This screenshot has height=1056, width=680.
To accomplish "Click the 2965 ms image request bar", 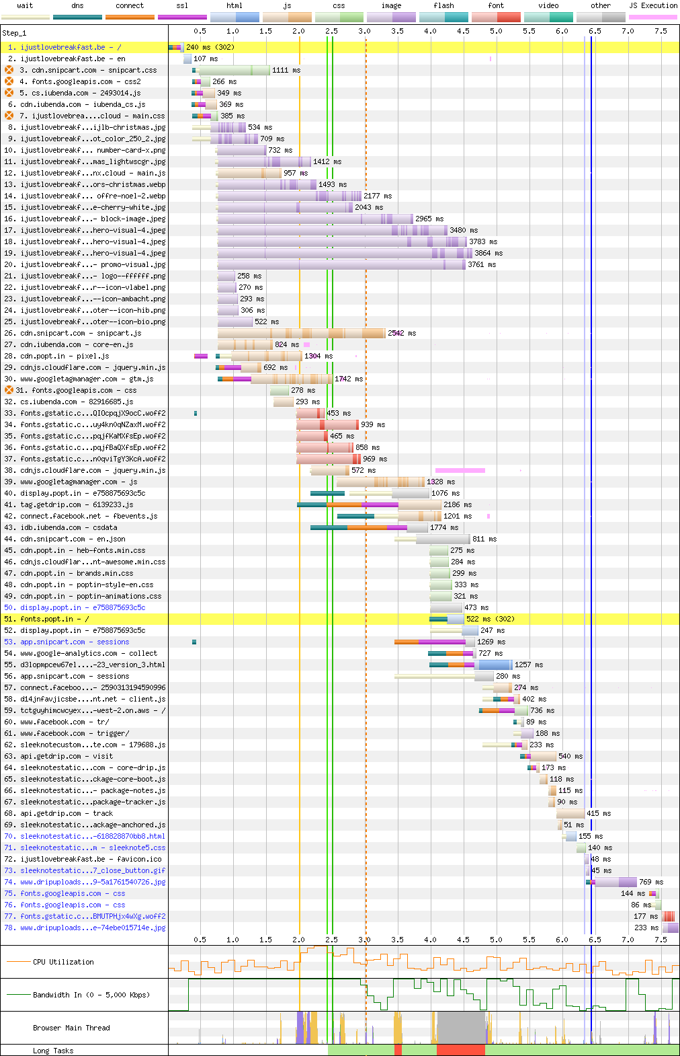I will (315, 219).
